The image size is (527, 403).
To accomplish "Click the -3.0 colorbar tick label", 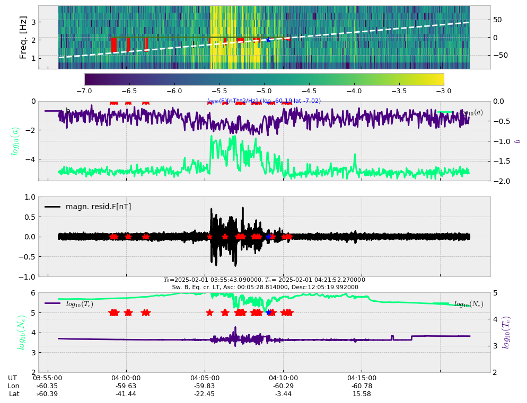I will tap(444, 91).
